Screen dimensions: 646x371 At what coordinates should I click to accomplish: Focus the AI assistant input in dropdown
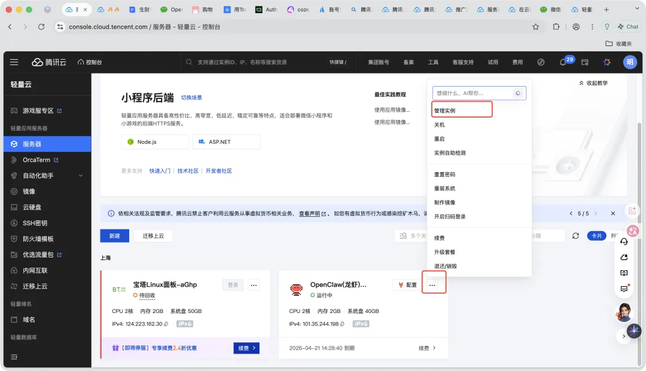pos(474,93)
